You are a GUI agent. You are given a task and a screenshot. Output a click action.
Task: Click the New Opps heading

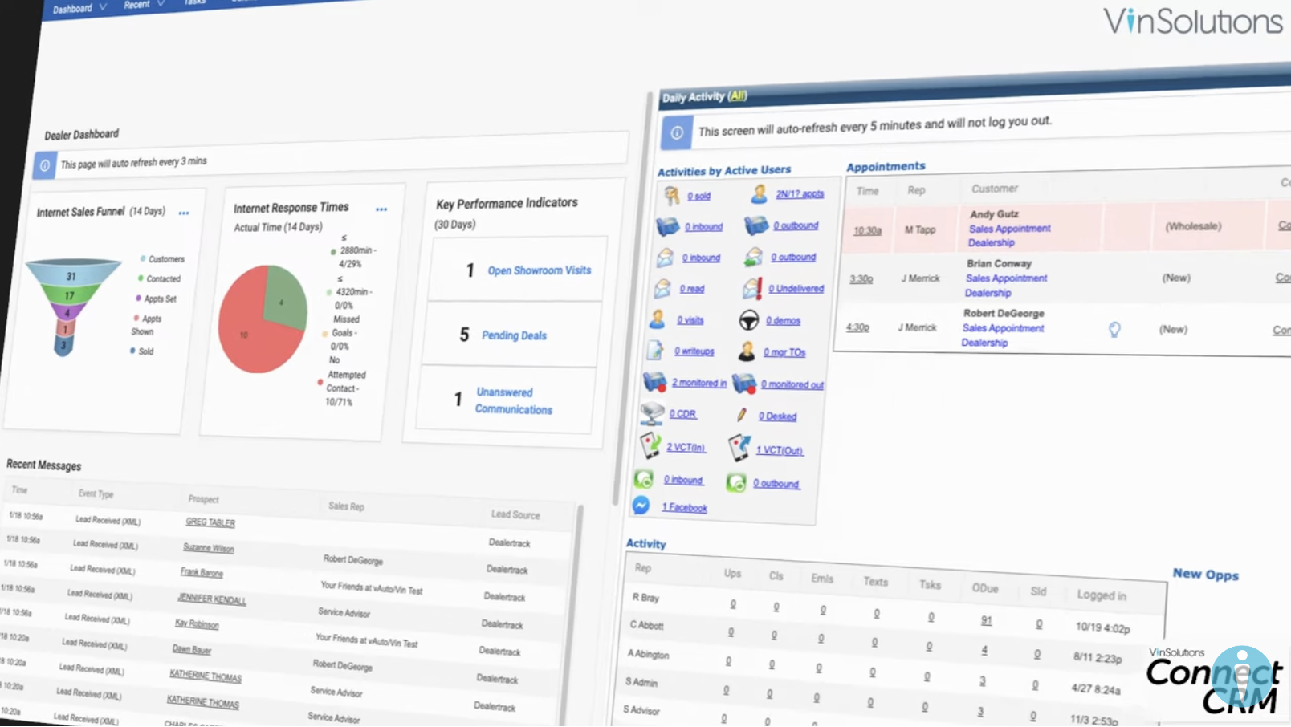pos(1205,575)
